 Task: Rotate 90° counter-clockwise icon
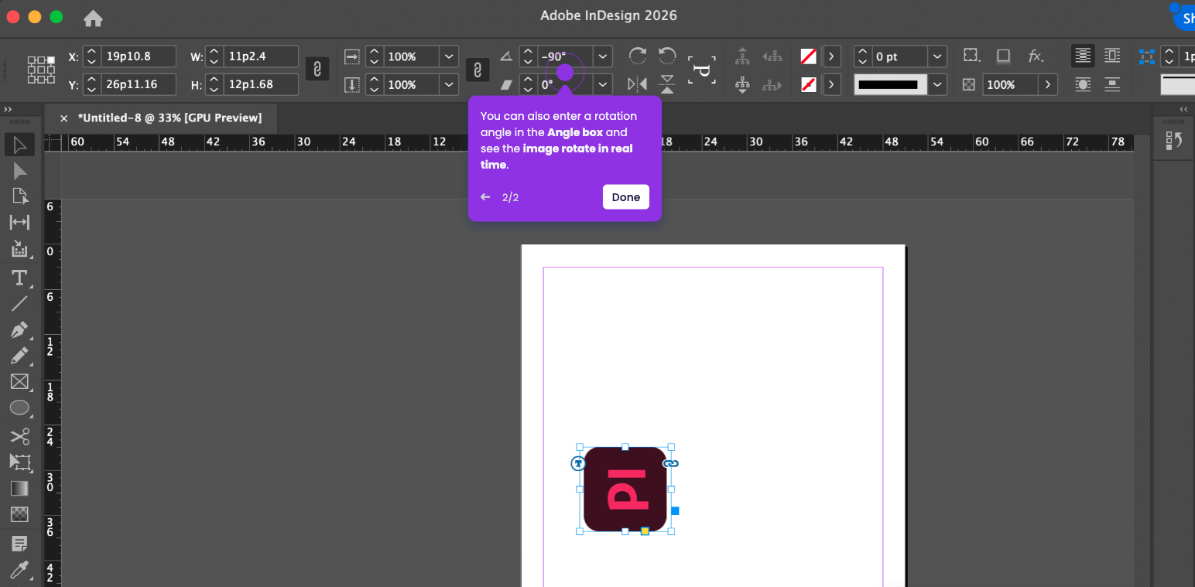(667, 56)
